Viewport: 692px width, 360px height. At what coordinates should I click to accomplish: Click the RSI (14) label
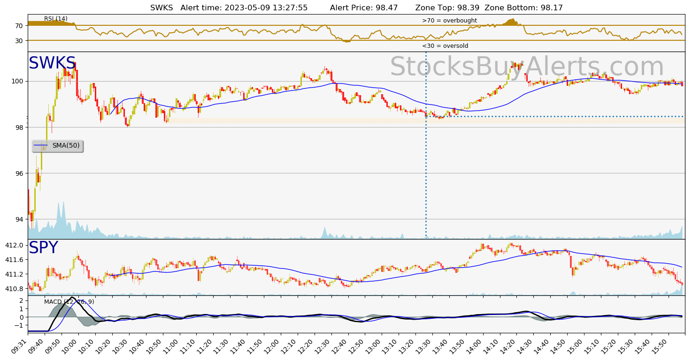[x=56, y=19]
